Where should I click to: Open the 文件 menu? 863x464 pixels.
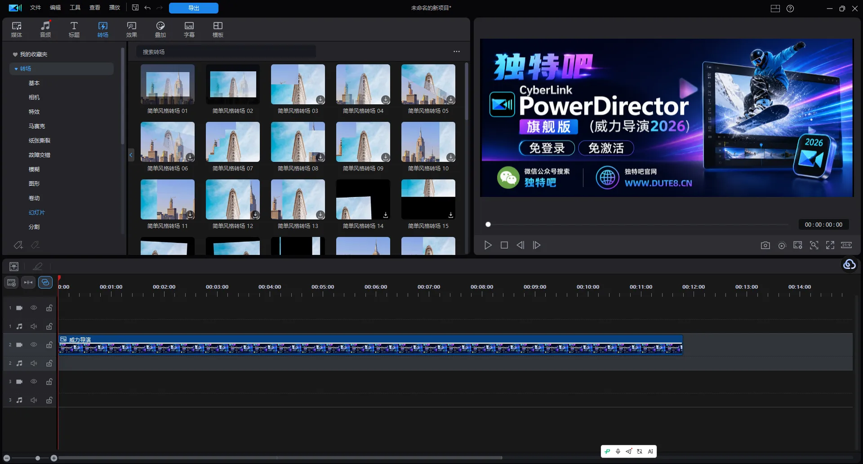(x=36, y=8)
